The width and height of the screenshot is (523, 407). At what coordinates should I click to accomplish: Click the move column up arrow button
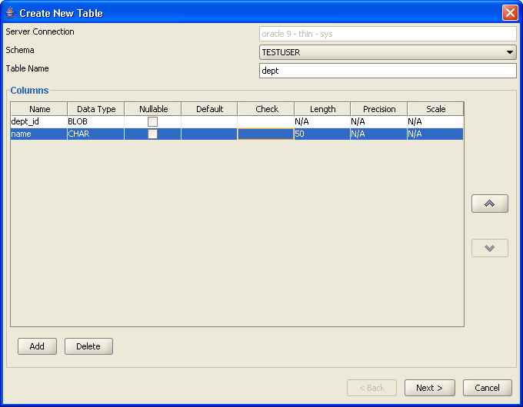tap(489, 203)
